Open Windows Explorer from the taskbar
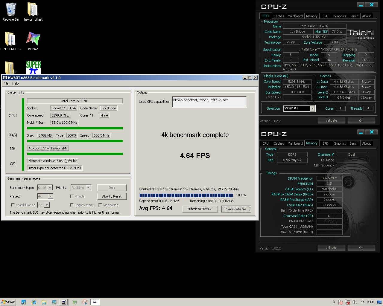Image resolution: width=383 pixels, height=306 pixels. [x=44, y=302]
